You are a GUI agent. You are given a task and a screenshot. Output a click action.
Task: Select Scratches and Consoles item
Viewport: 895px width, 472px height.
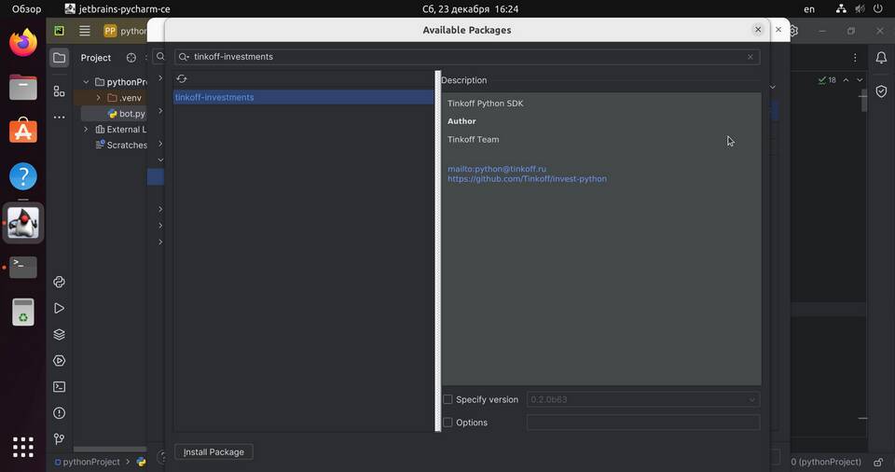pos(121,146)
